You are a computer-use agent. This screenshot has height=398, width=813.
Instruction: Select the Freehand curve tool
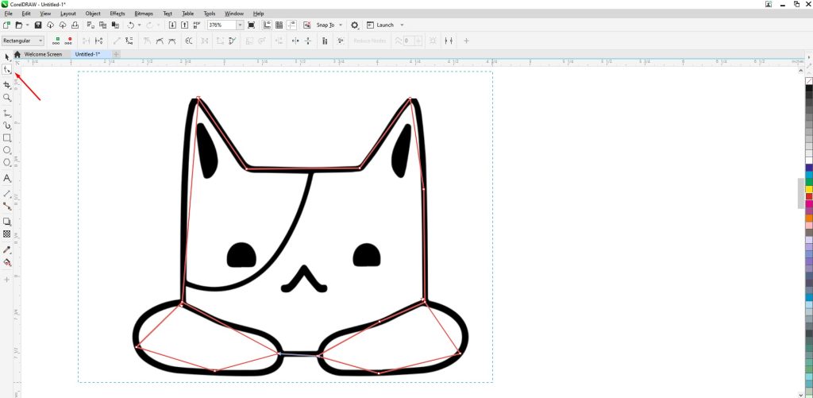click(6, 113)
